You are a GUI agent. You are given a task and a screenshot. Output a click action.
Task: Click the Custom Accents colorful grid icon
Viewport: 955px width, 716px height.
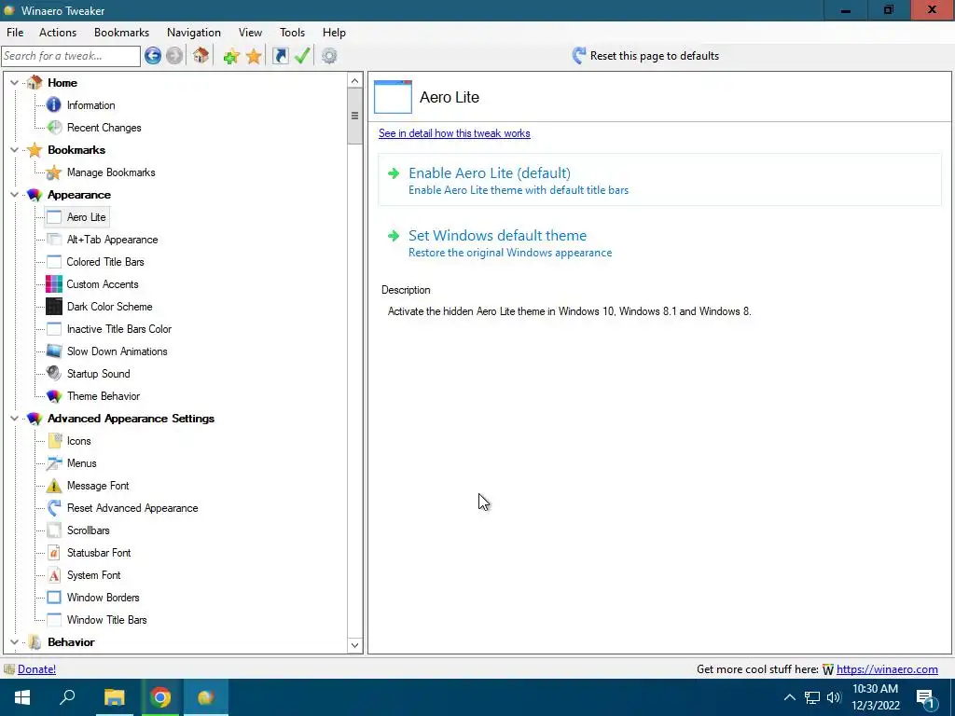(53, 284)
